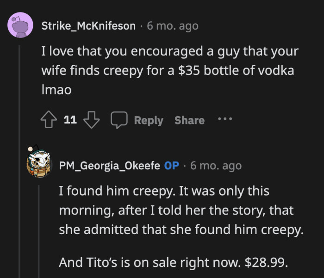
Task: Click the Tito's on sale sentence
Action: pos(173,262)
